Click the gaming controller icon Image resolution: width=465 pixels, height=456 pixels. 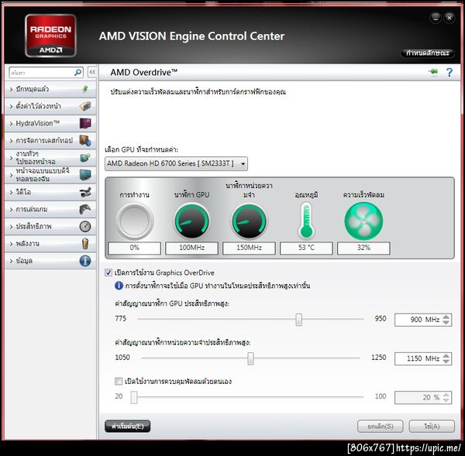(x=85, y=209)
